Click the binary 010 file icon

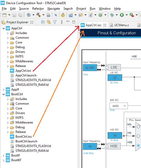tap(49, 15)
